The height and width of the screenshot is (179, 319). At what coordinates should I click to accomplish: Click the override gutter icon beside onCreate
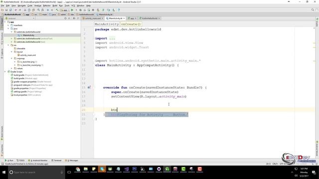(89, 88)
